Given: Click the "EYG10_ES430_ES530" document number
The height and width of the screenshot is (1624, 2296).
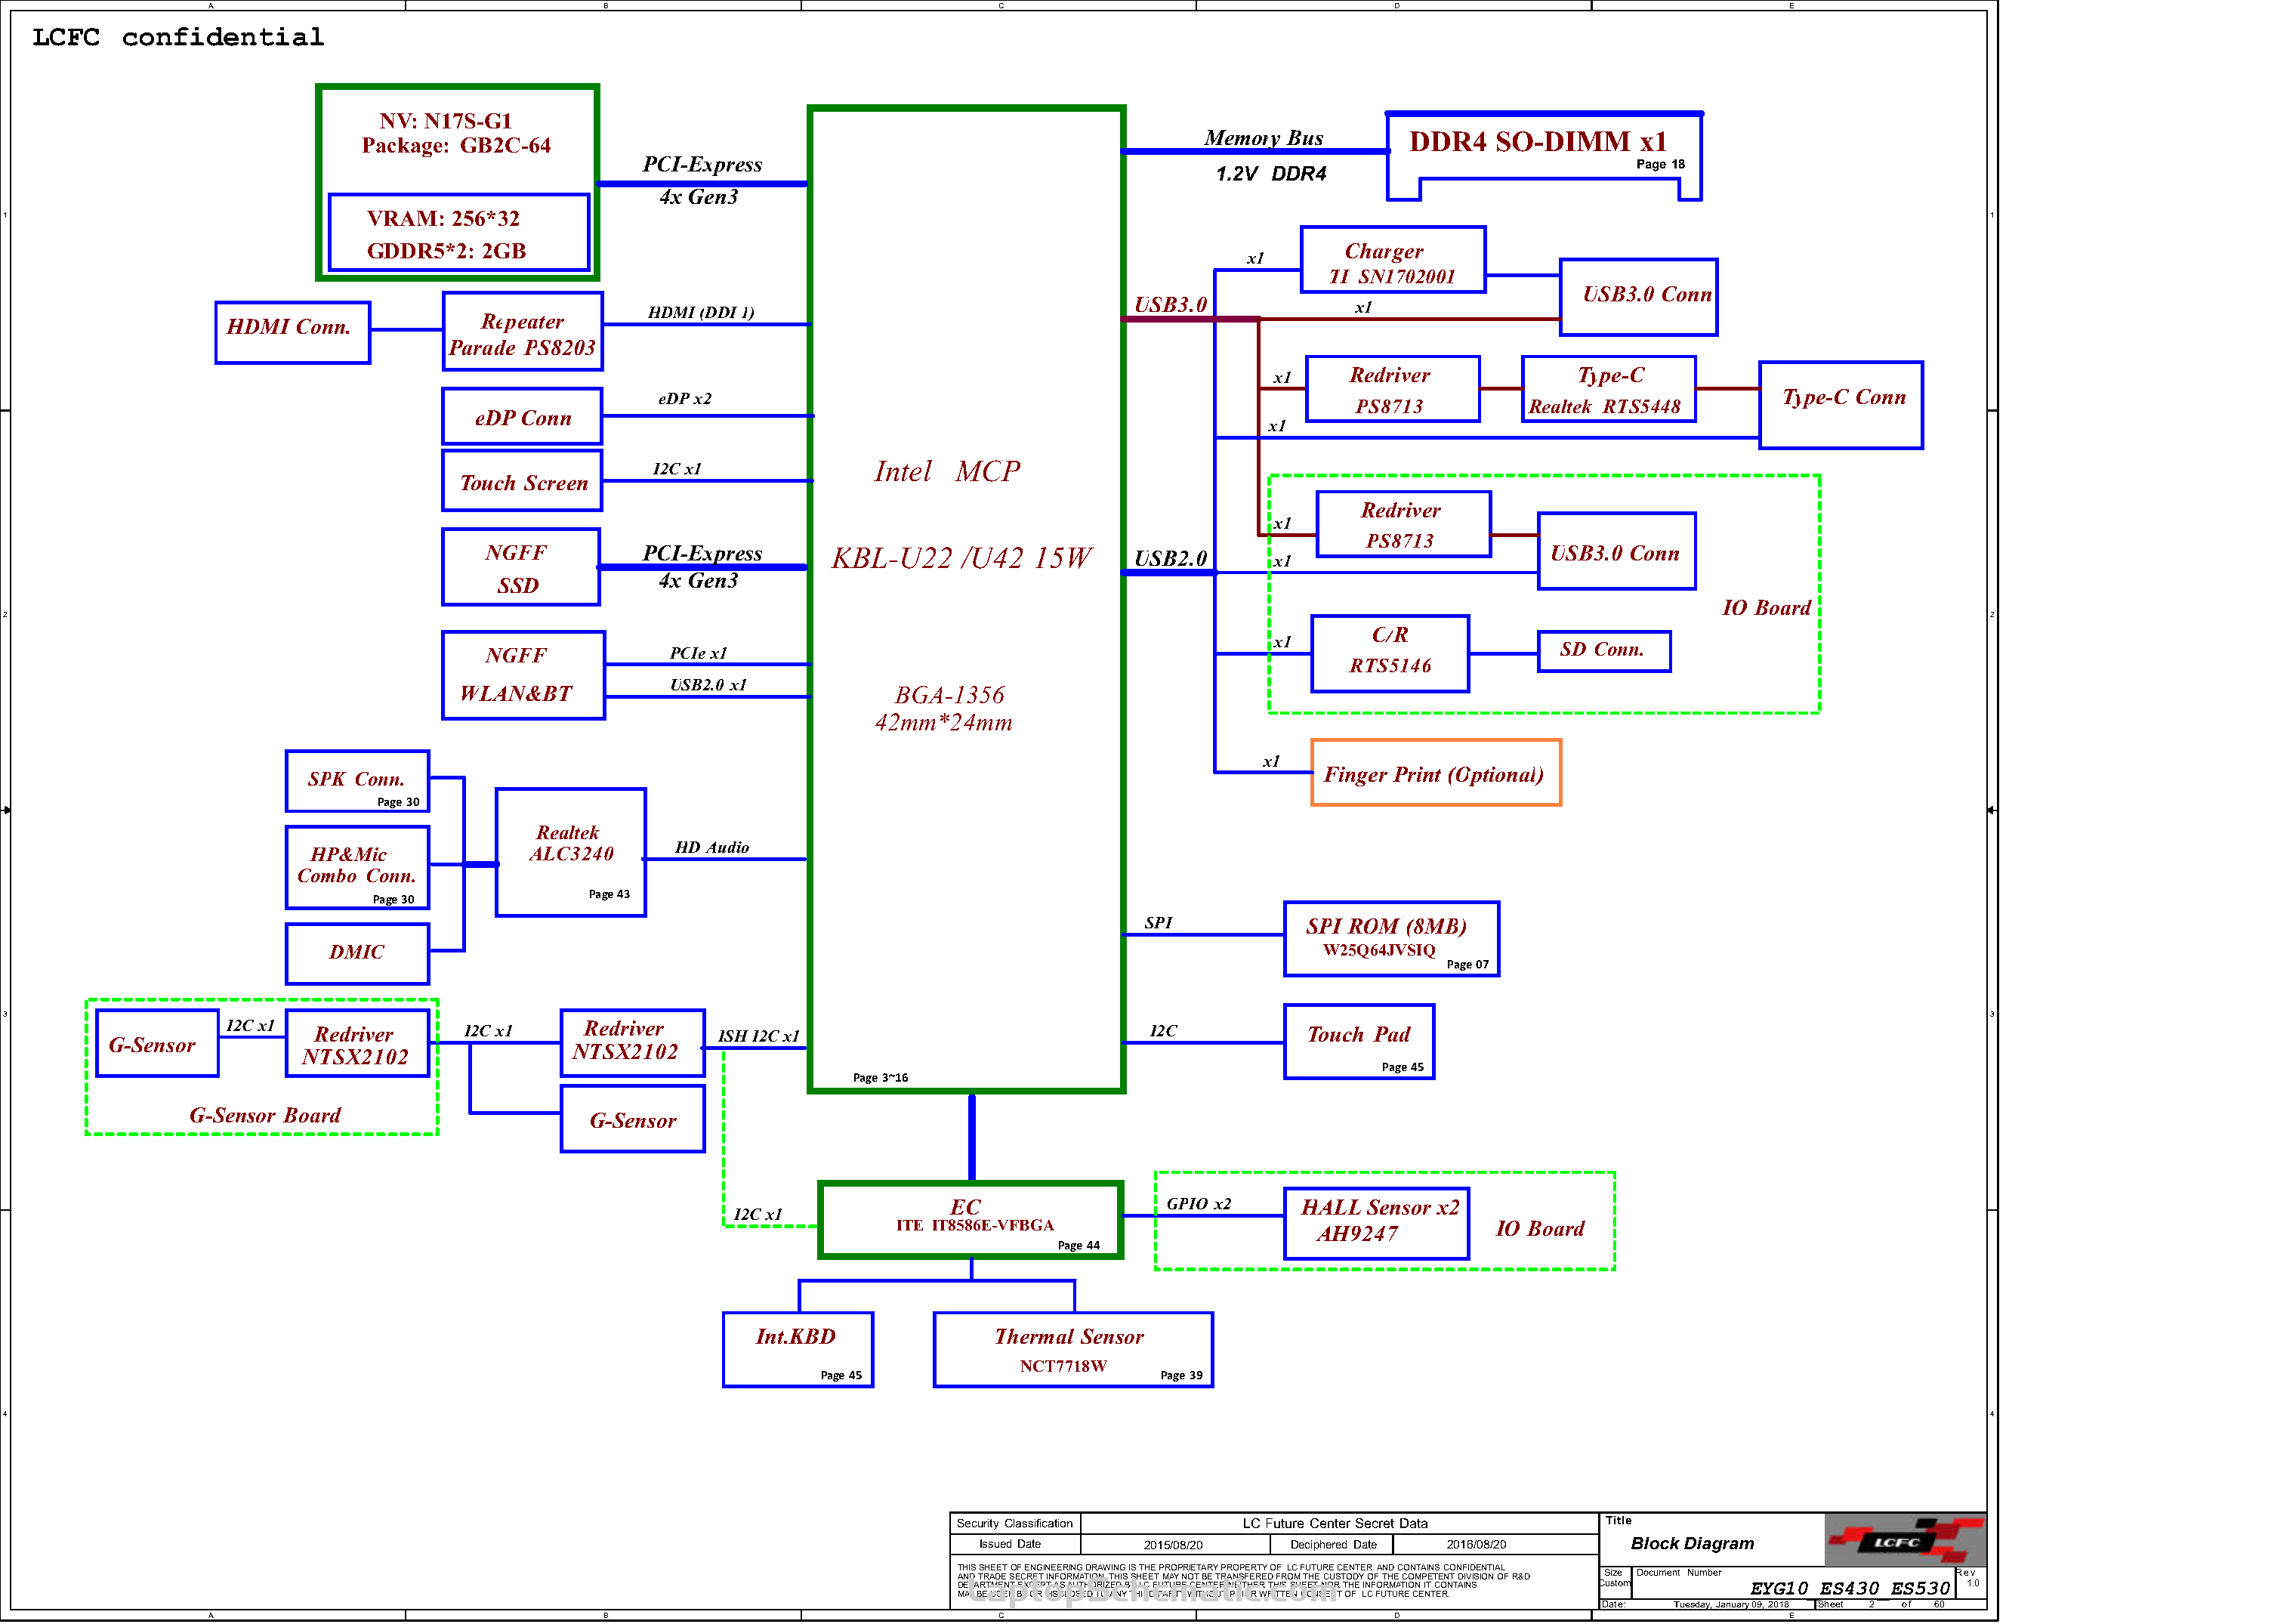Looking at the screenshot, I should [1849, 1588].
